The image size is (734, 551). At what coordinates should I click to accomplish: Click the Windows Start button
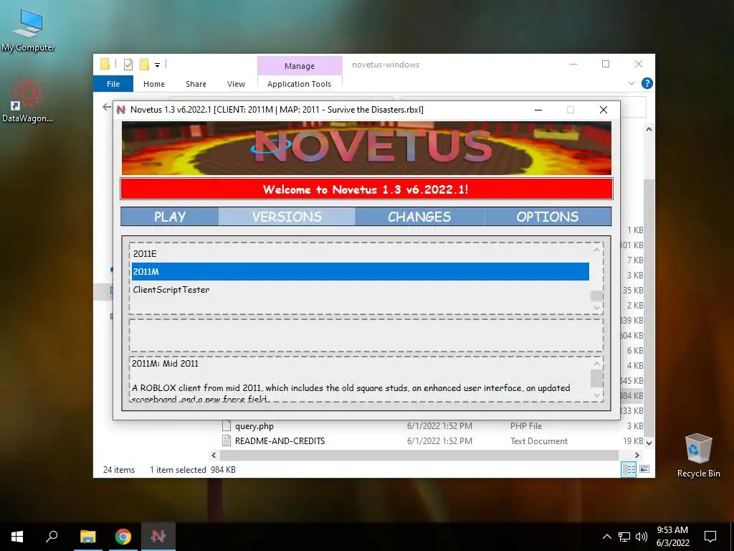click(x=17, y=537)
